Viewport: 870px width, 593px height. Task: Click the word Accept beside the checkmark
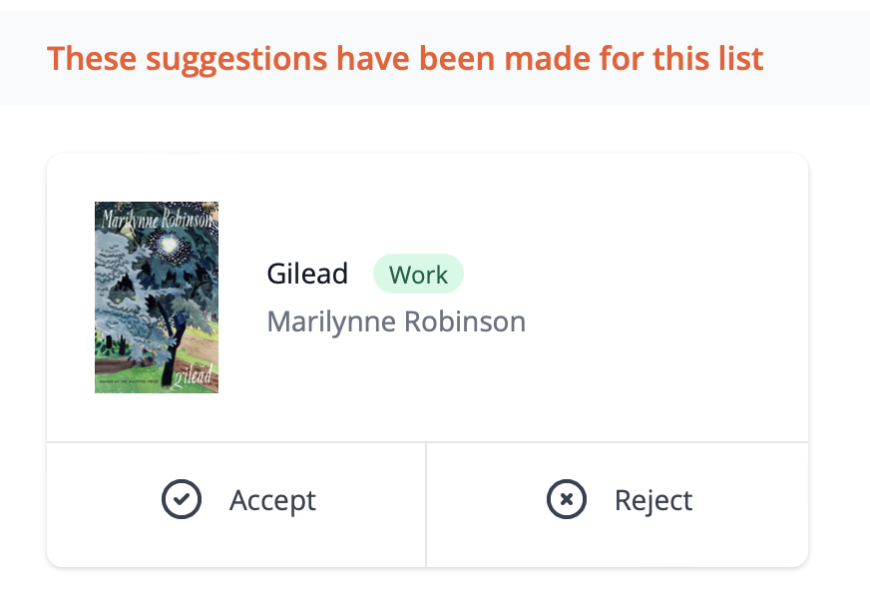(x=272, y=500)
